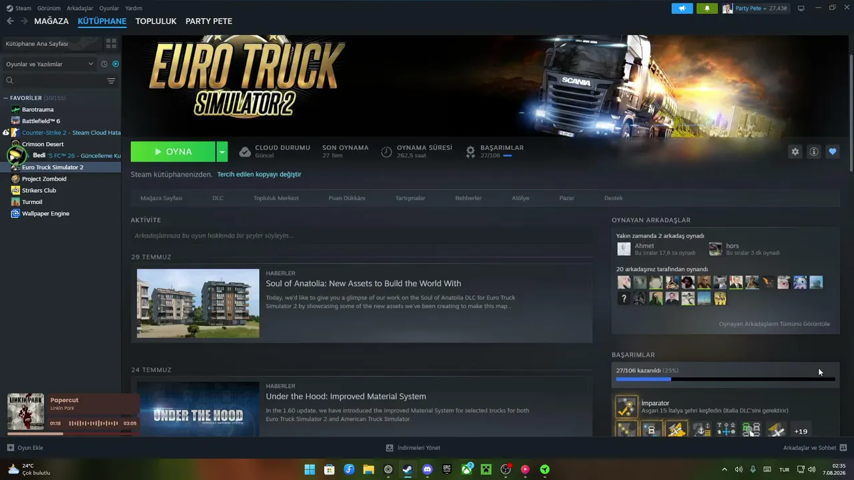Open Topluluk Merkezi link
854x480 pixels.
point(276,198)
